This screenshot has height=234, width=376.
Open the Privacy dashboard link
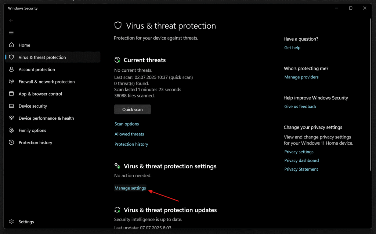301,160
